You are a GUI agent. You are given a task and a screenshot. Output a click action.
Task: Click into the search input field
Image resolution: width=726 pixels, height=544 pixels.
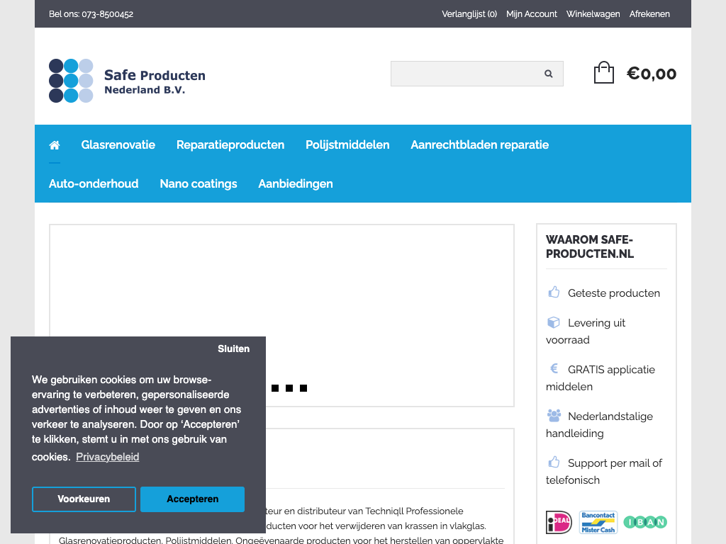click(464, 74)
